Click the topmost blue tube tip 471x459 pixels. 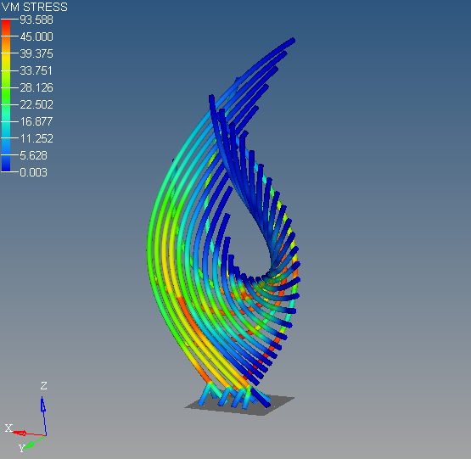[x=292, y=41]
